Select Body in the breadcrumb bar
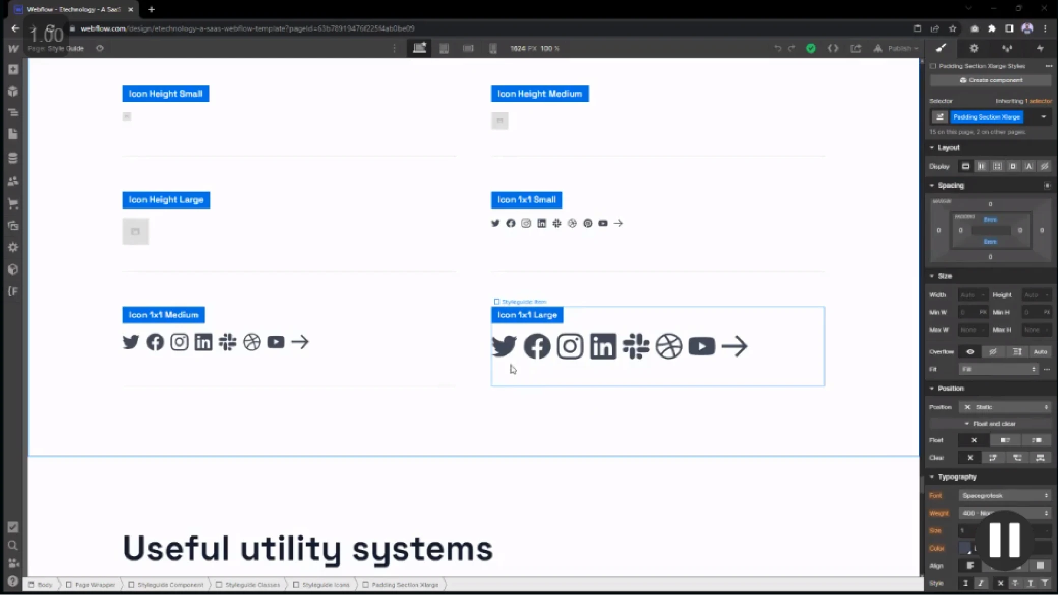Viewport: 1058px width, 595px height. tap(45, 584)
